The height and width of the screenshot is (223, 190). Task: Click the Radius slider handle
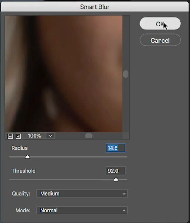coord(28,157)
